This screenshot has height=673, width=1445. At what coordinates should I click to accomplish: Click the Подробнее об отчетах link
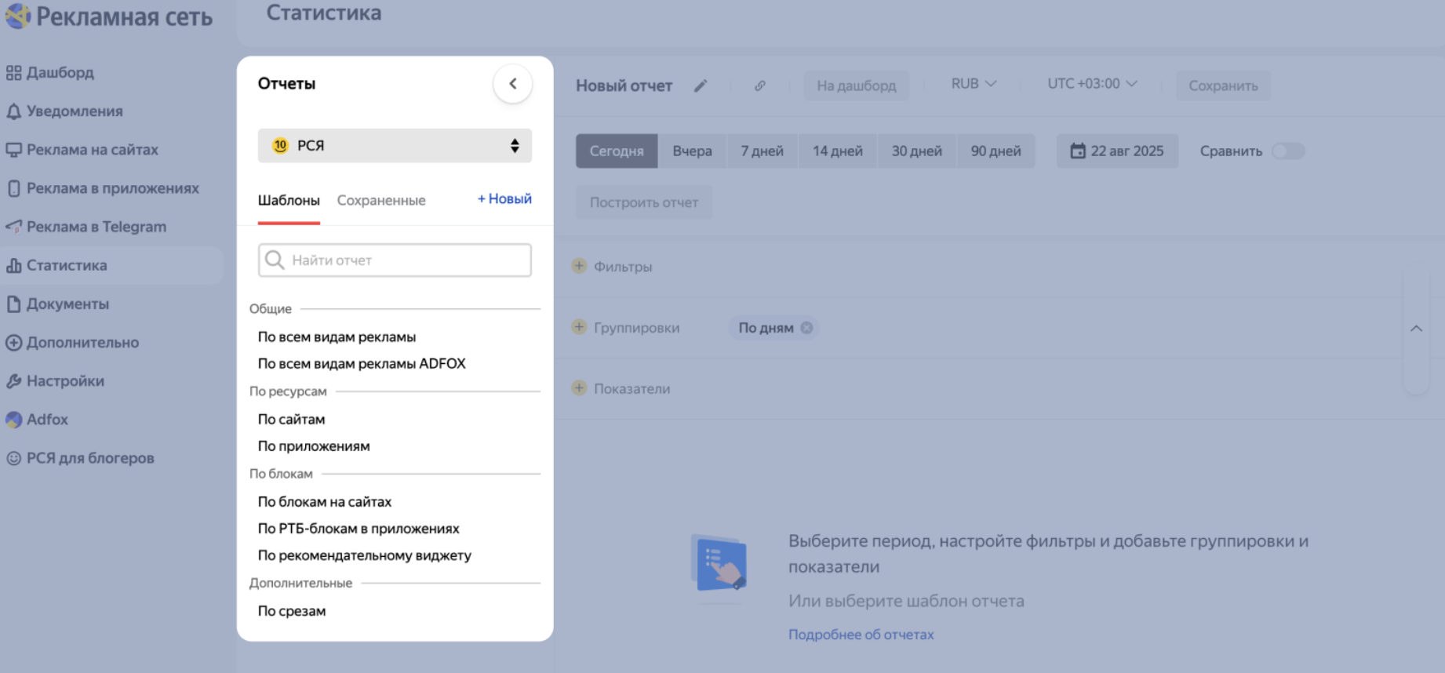(861, 635)
